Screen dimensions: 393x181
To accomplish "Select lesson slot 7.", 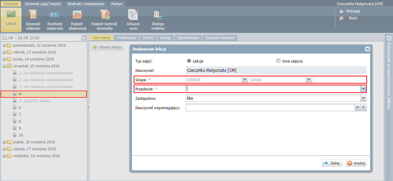I will tap(20, 114).
